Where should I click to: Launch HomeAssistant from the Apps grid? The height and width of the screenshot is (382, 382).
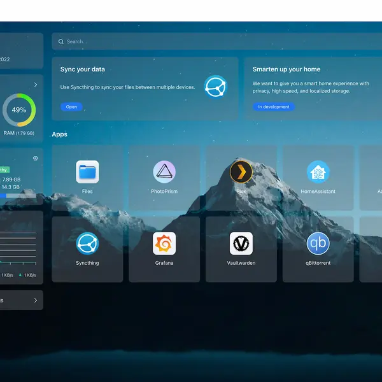318,172
